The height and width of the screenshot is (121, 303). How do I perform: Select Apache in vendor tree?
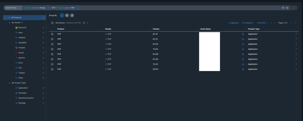point(21,58)
